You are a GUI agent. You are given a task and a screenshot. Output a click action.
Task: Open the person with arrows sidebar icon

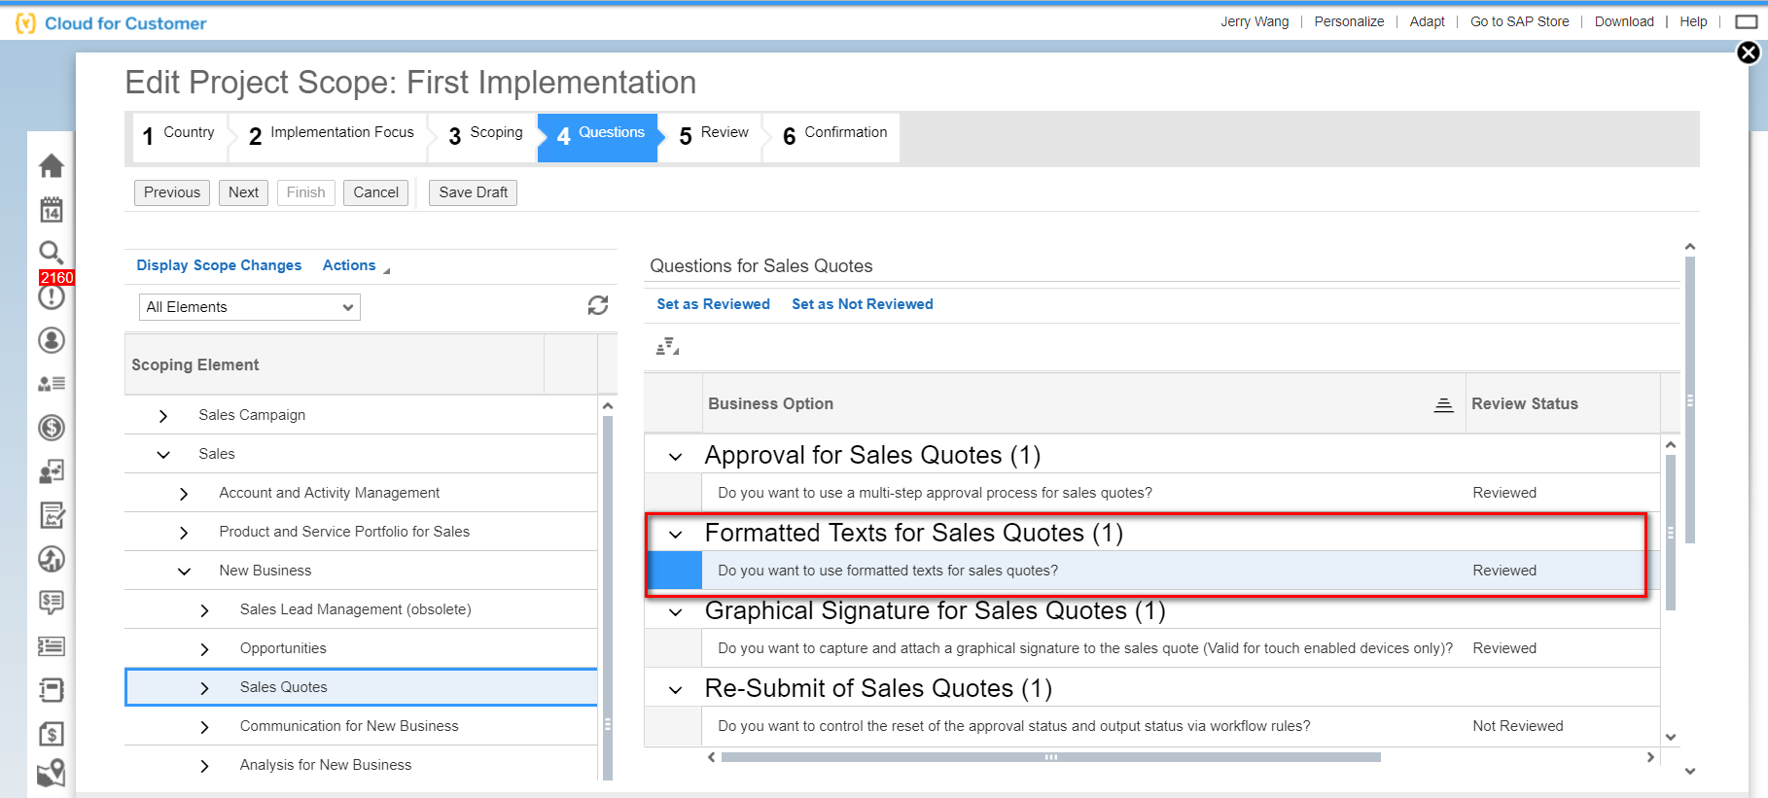tap(52, 471)
